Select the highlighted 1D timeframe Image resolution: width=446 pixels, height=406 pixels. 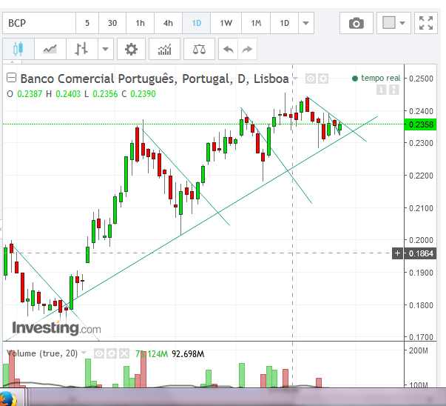197,23
